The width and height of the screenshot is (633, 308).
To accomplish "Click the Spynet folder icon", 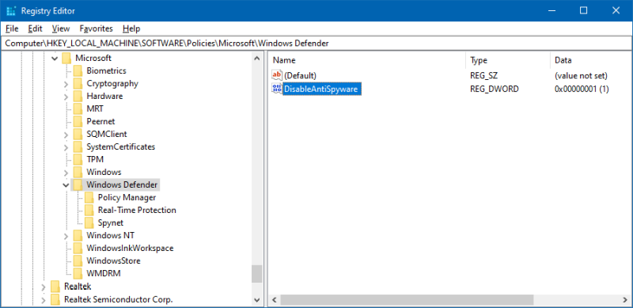I will tap(89, 222).
